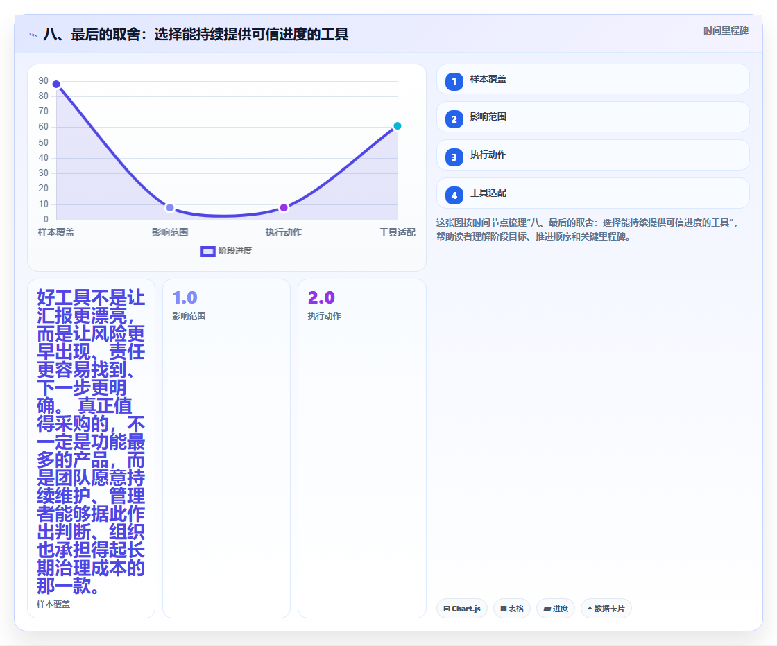Click the icon inside the 进度 chip

click(x=547, y=609)
